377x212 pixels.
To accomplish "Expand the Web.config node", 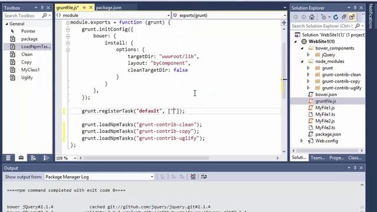I will [x=302, y=141].
